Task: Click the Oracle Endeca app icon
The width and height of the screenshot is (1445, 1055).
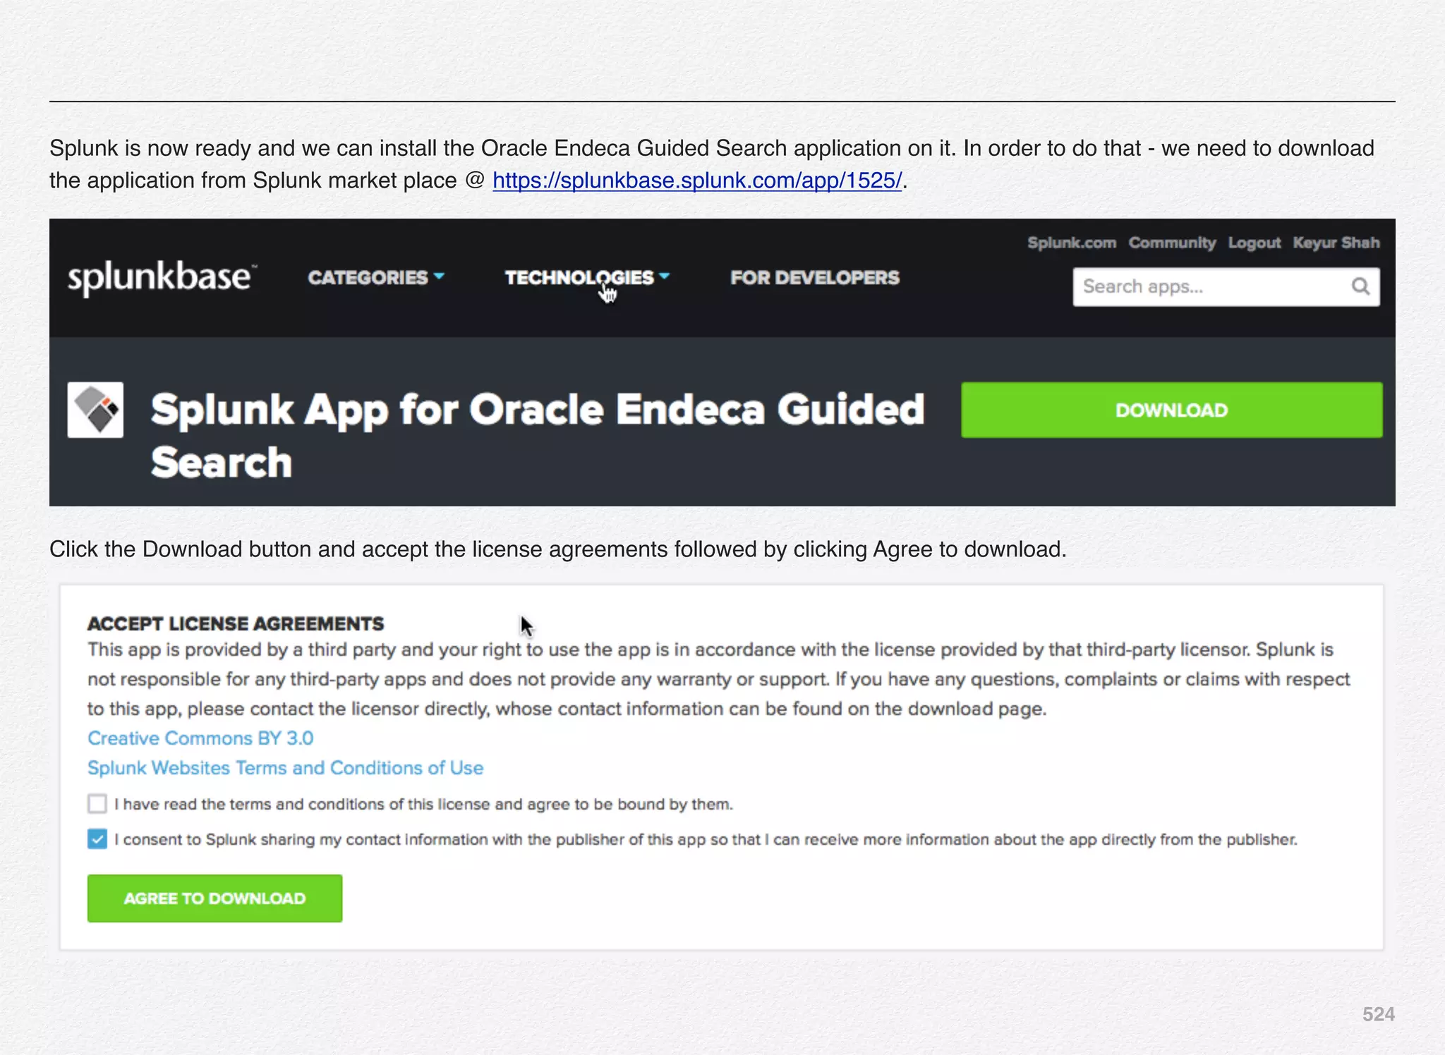Action: coord(95,410)
